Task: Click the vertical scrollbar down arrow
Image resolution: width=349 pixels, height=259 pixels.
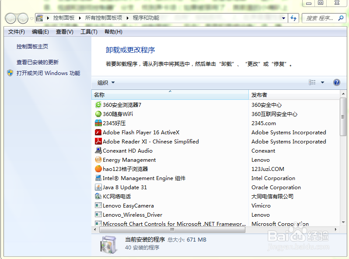Action: [343, 222]
